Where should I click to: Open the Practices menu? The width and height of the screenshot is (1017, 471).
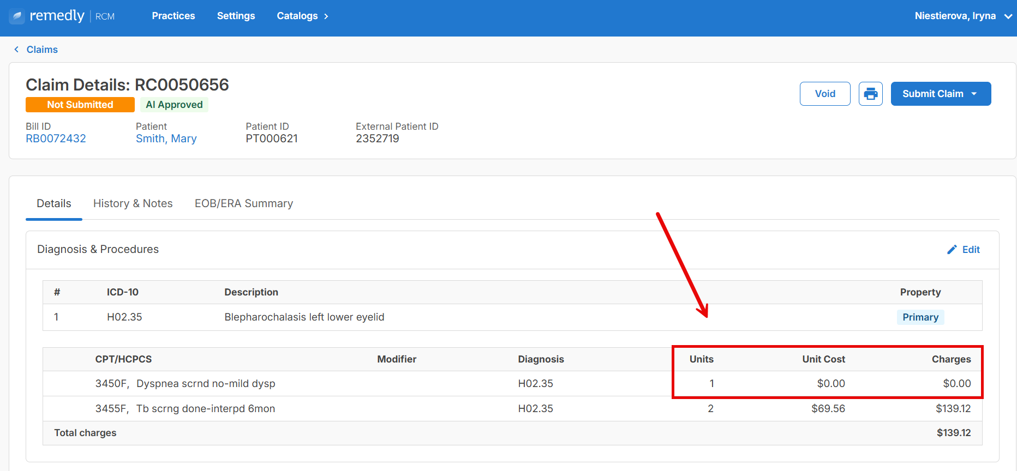pos(174,16)
